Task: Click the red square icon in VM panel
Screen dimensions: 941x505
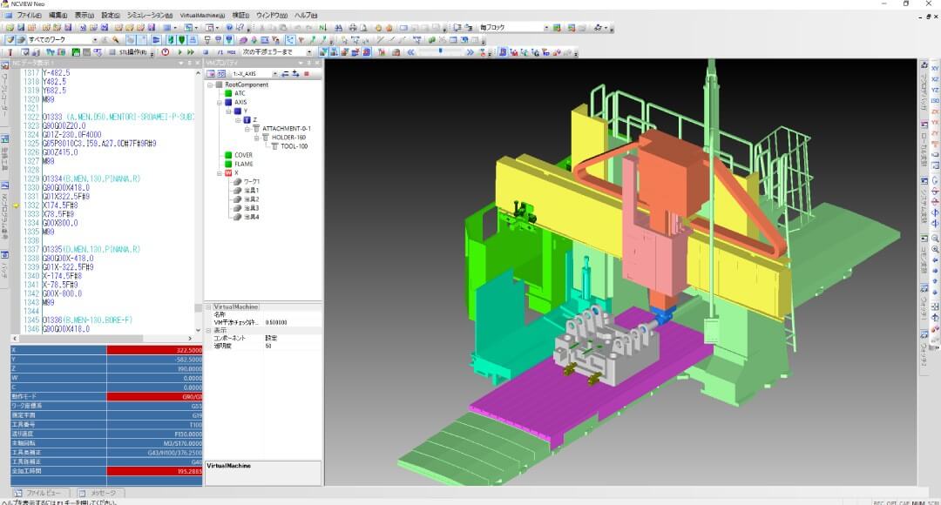Action: coord(307,74)
